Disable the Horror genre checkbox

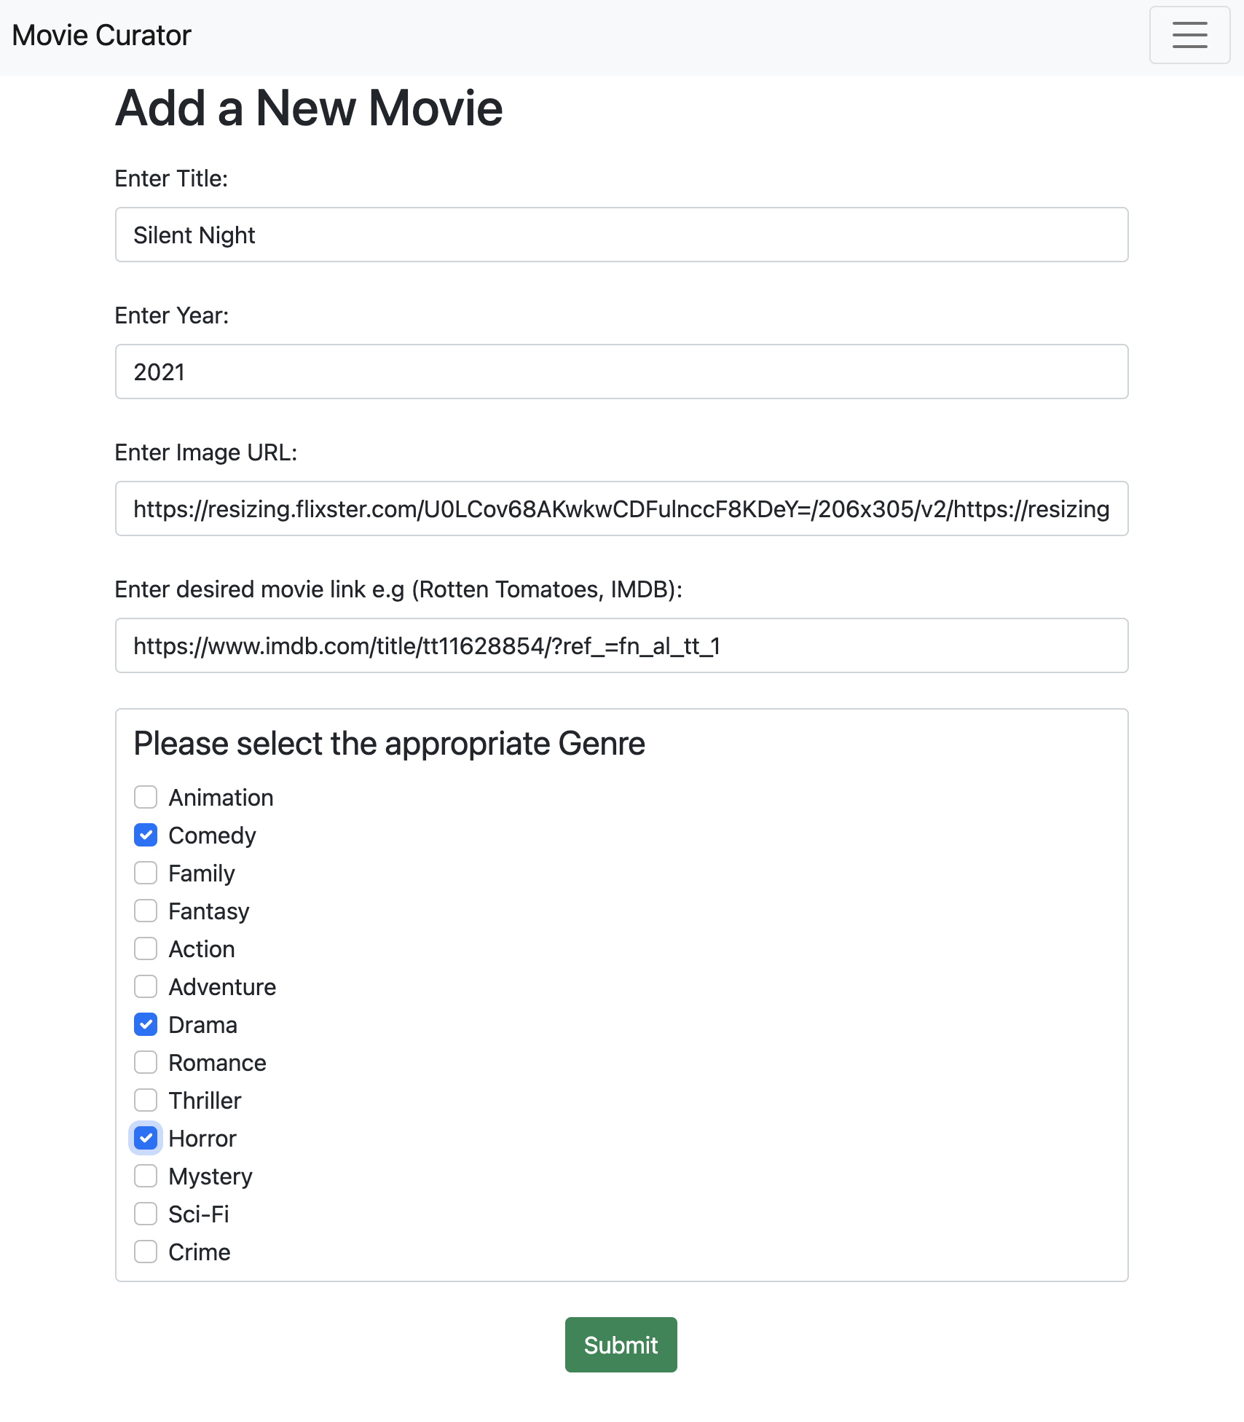[146, 1138]
